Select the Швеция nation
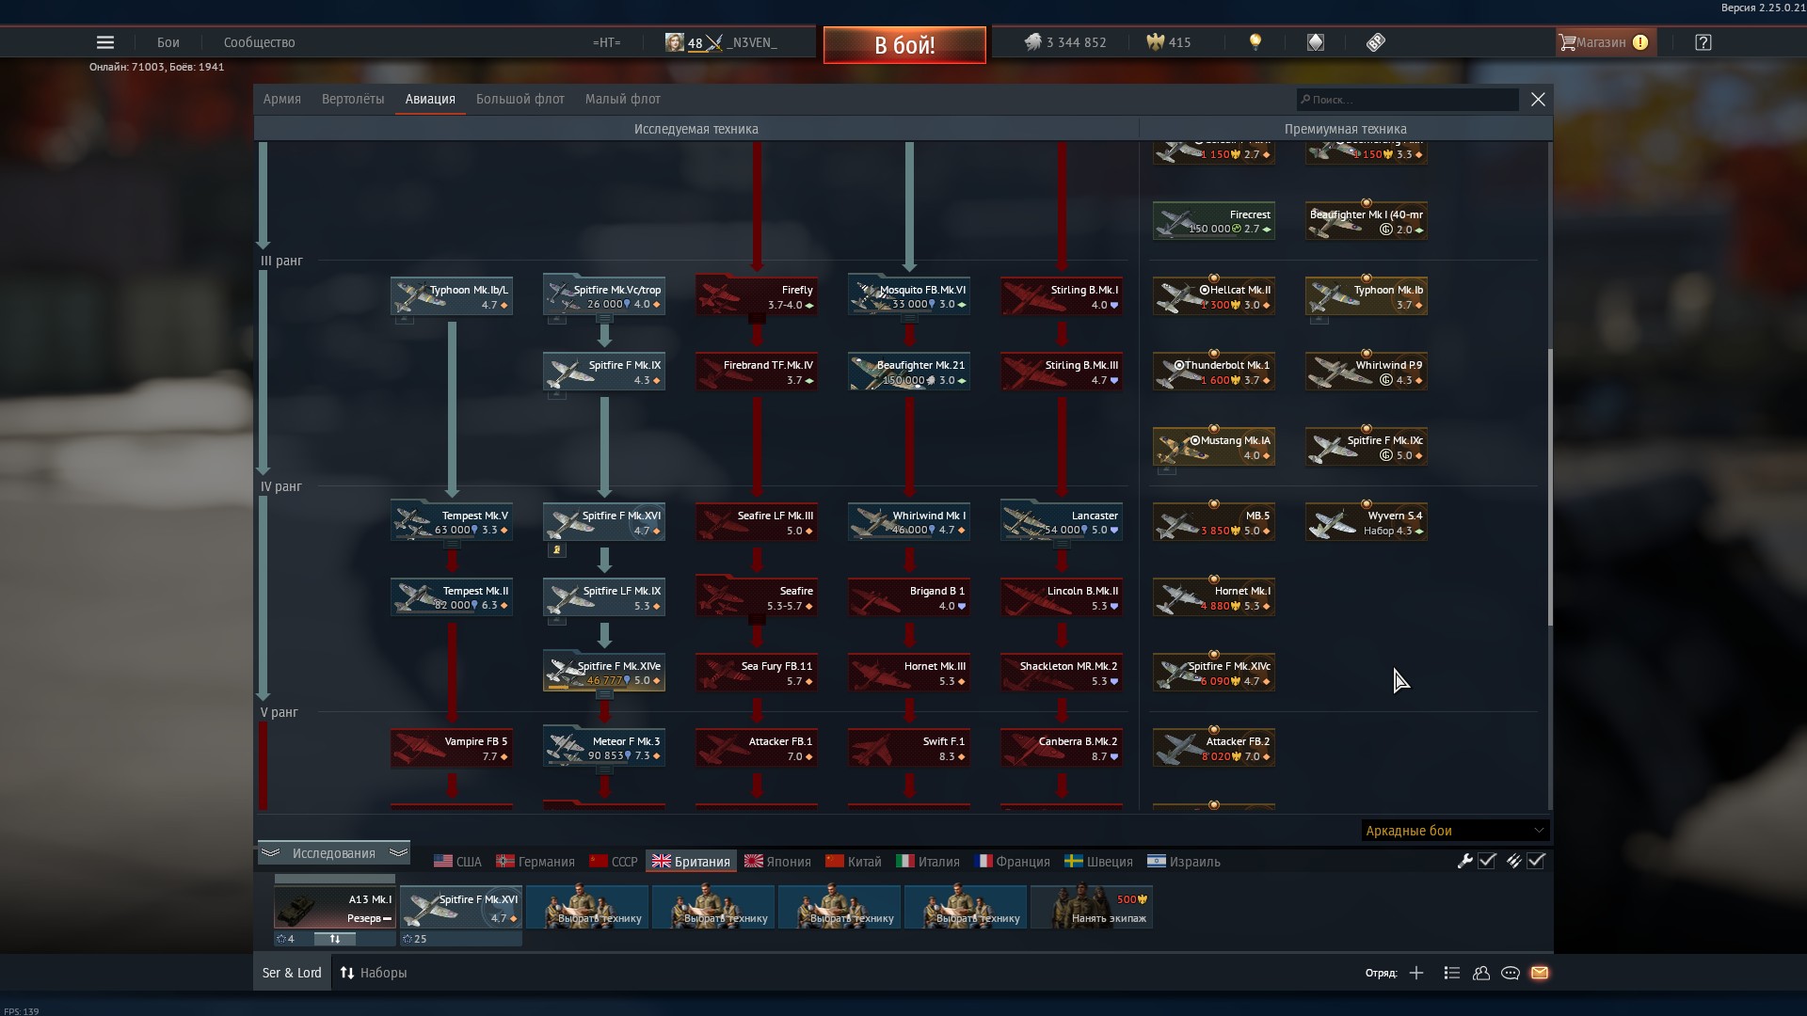Viewport: 1807px width, 1016px height. [x=1098, y=862]
